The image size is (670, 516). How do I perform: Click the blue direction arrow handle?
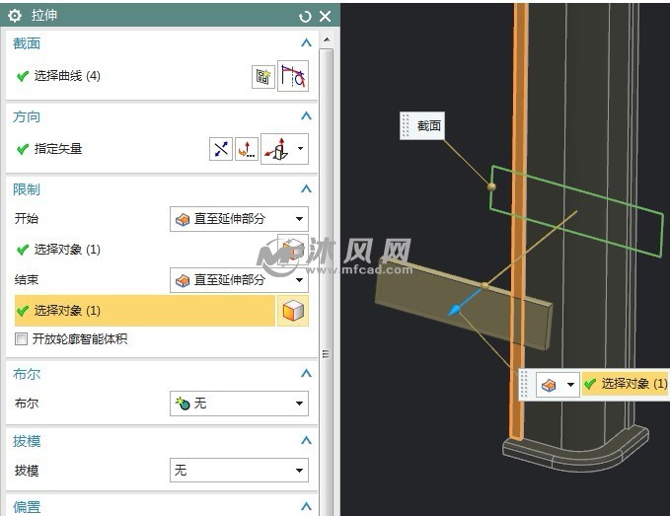click(456, 309)
